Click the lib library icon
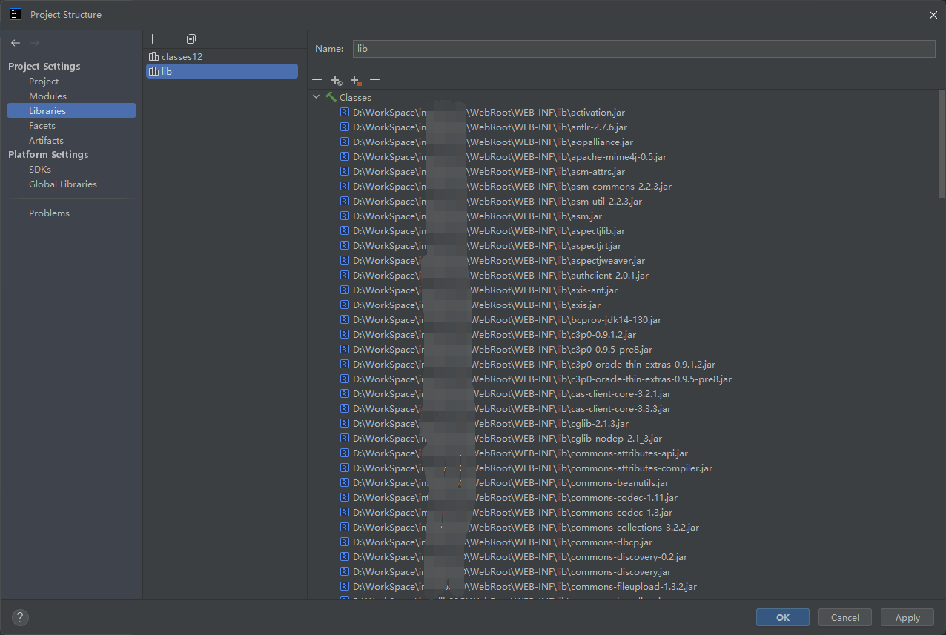The width and height of the screenshot is (946, 635). coord(153,71)
